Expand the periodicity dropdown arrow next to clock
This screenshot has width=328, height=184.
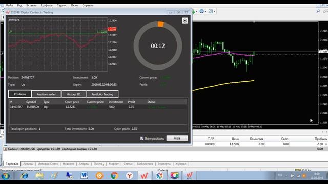[x=206, y=11]
